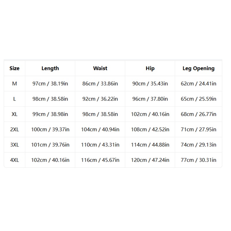Select the 4XL size row label
Viewport: 231px width, 231px height.
tap(14, 160)
